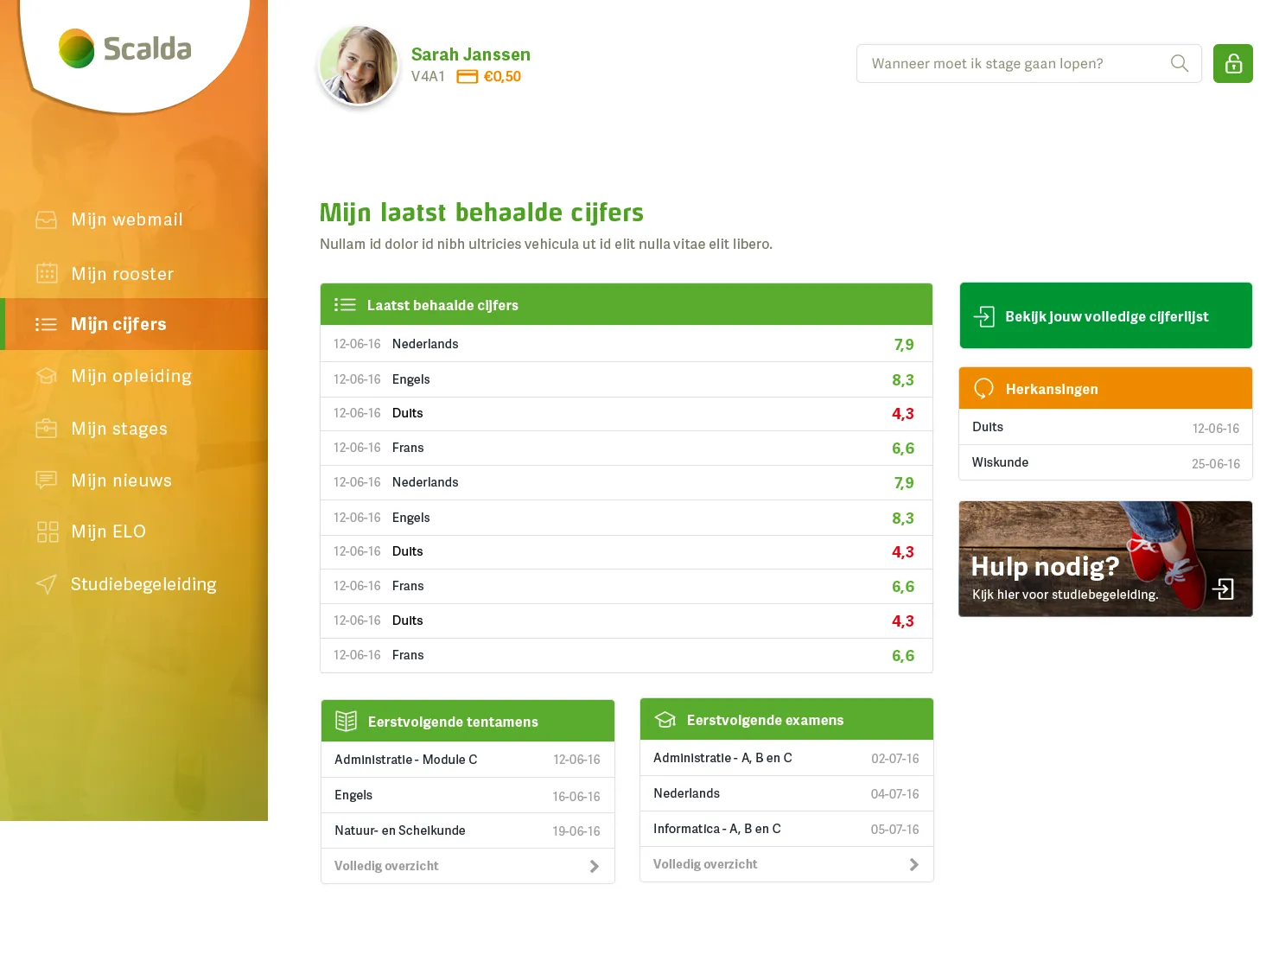The height and width of the screenshot is (980, 1279).
Task: Open Mijn webmail inbox icon
Action: point(47,220)
